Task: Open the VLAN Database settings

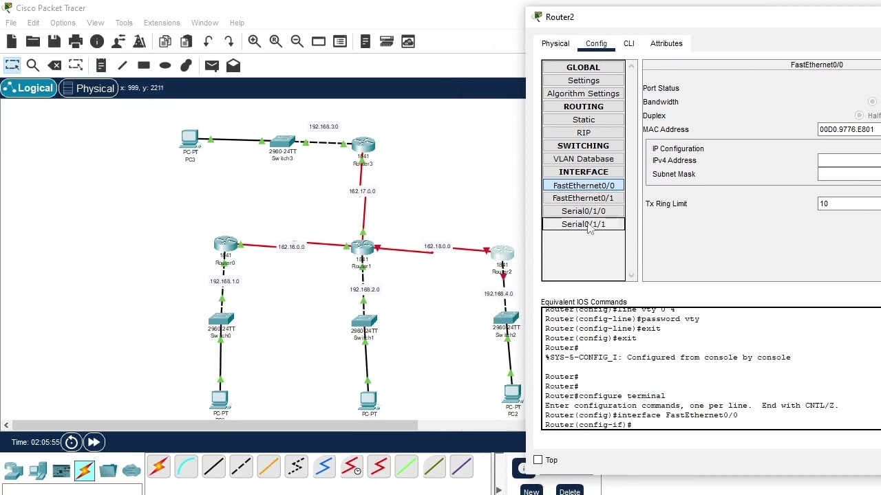Action: pos(584,159)
